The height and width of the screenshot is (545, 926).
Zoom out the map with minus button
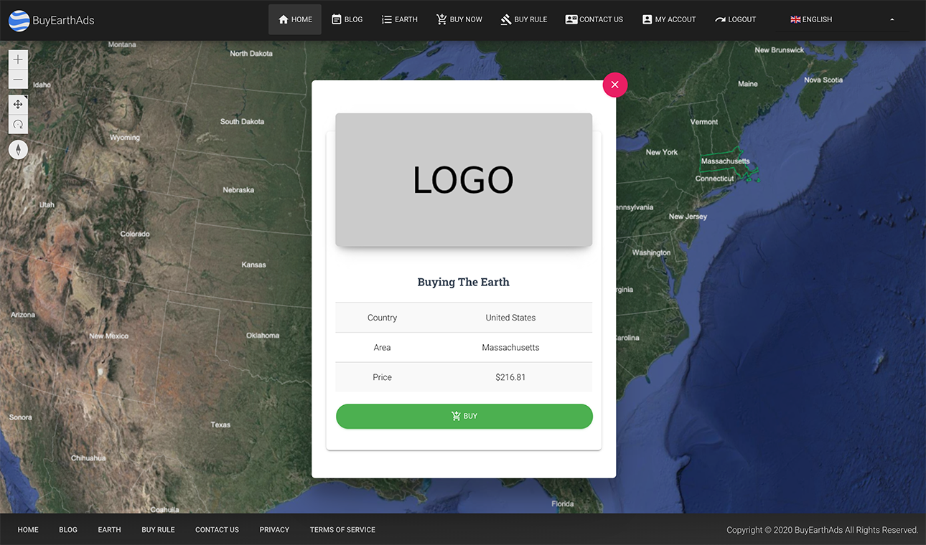tap(18, 80)
